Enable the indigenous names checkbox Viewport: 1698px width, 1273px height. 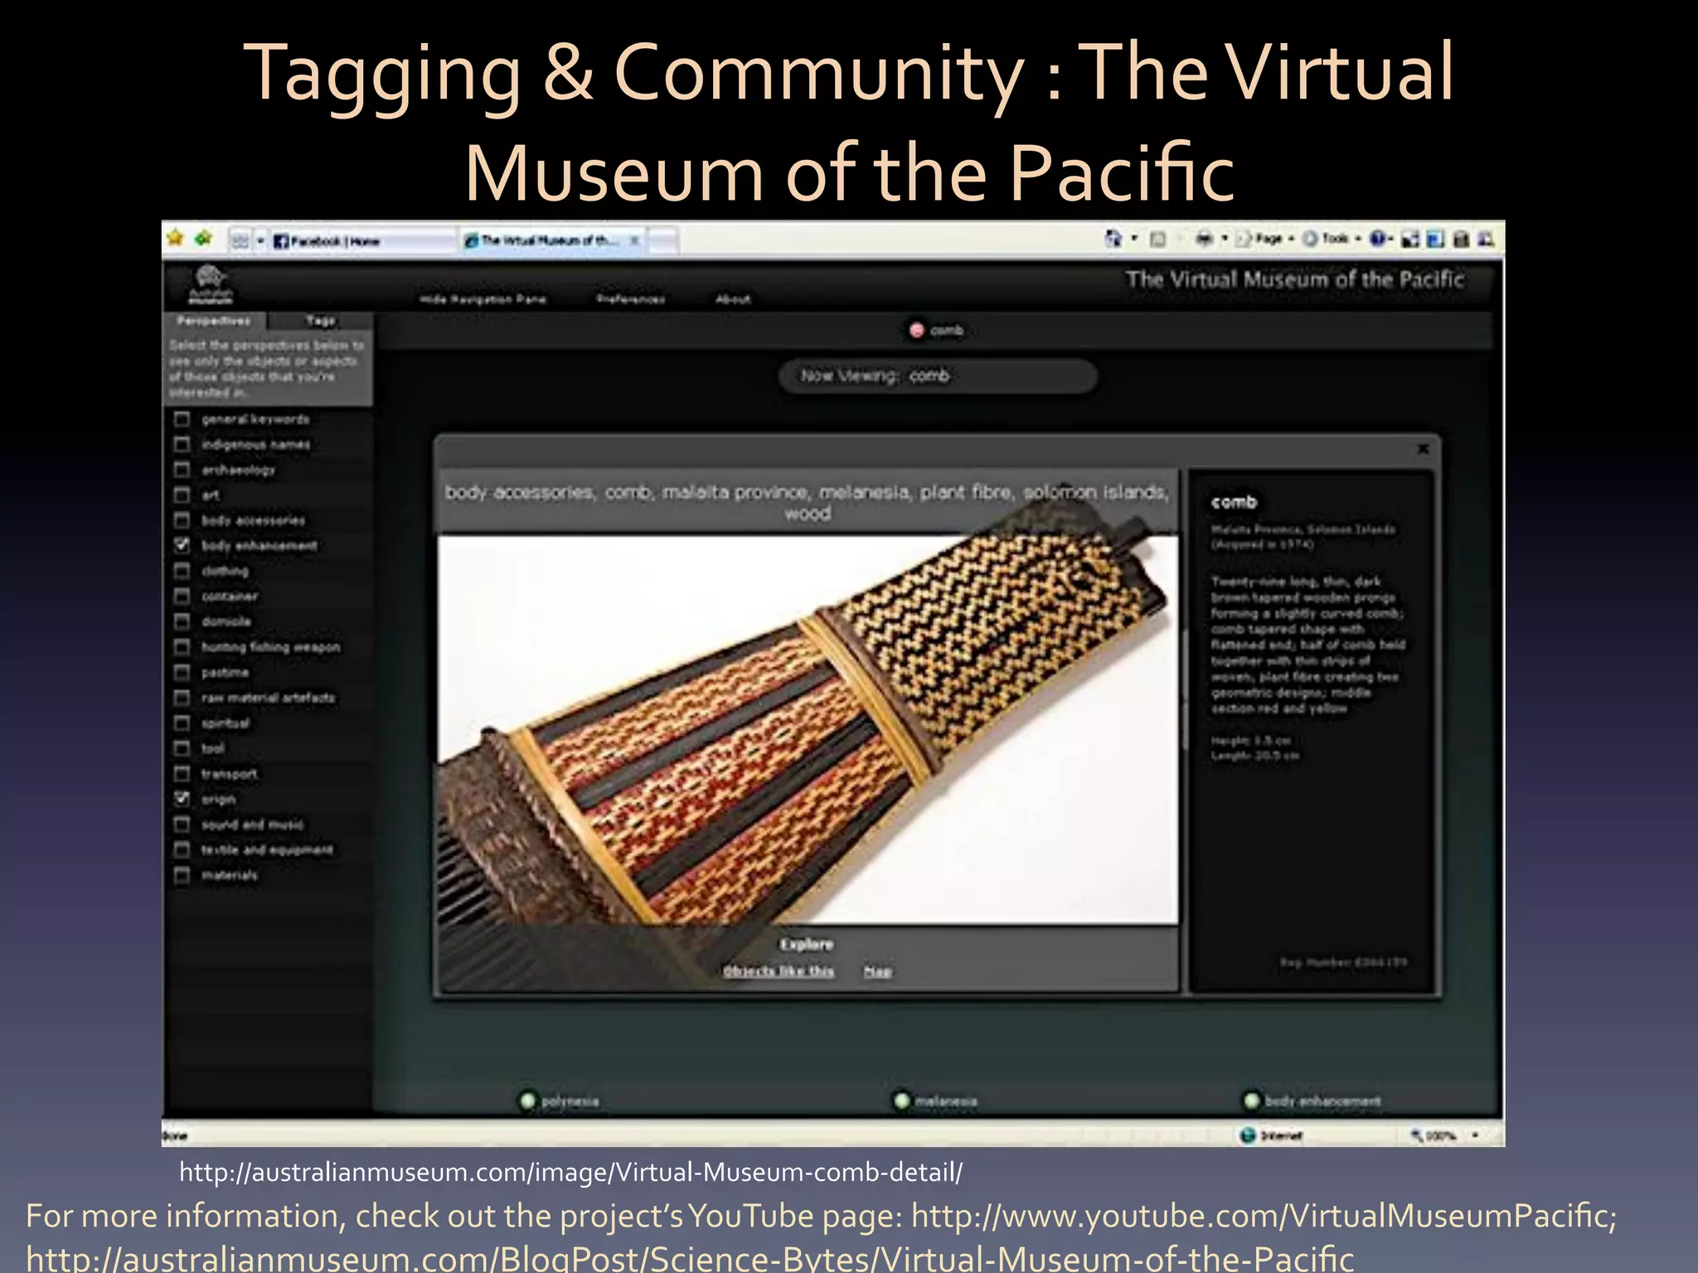(182, 444)
